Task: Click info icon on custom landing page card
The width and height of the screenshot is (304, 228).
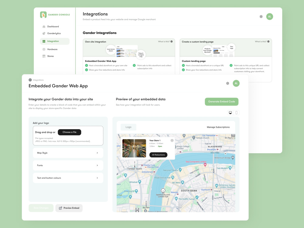Action: pos(268,41)
